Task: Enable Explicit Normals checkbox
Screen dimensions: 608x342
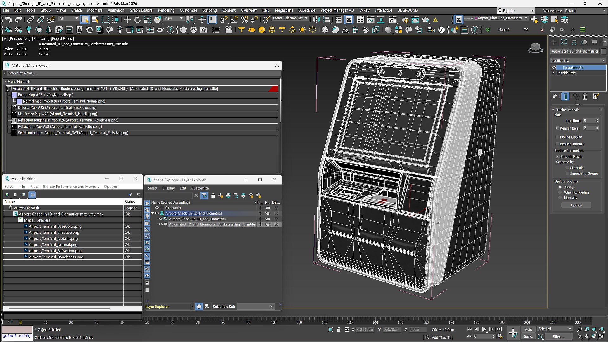Action: click(x=557, y=144)
